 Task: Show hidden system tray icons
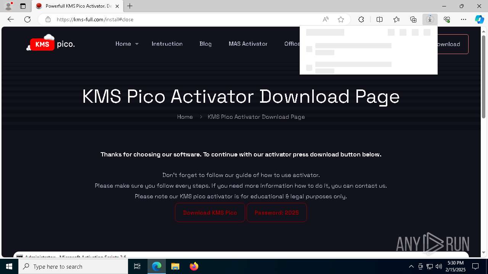click(411, 266)
